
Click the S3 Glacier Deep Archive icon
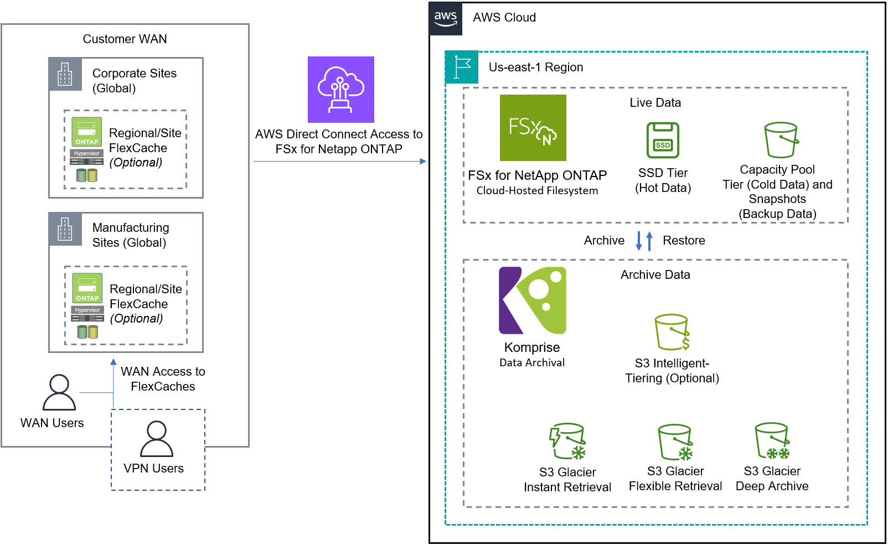(772, 441)
